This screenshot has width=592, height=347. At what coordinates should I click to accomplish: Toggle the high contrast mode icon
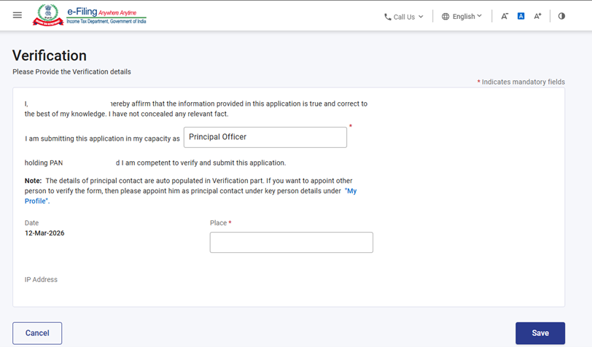561,16
